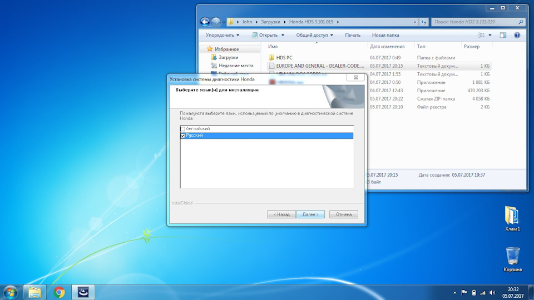Open Загрузки in the navigation pane
Screen dimensions: 534x300
click(x=228, y=57)
